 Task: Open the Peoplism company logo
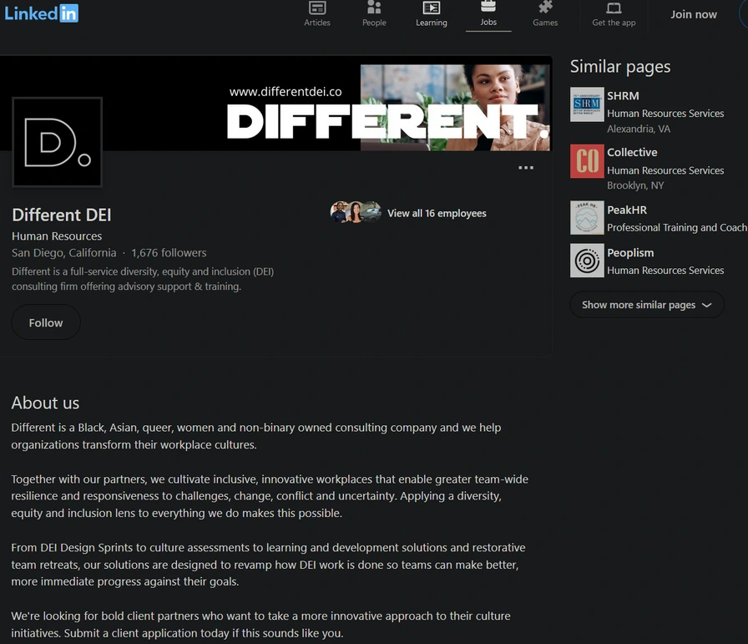[587, 261]
